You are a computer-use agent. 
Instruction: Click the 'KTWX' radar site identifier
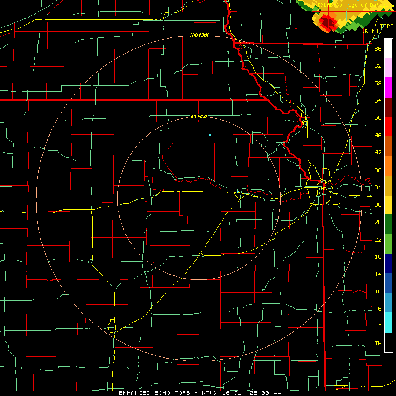point(210,393)
